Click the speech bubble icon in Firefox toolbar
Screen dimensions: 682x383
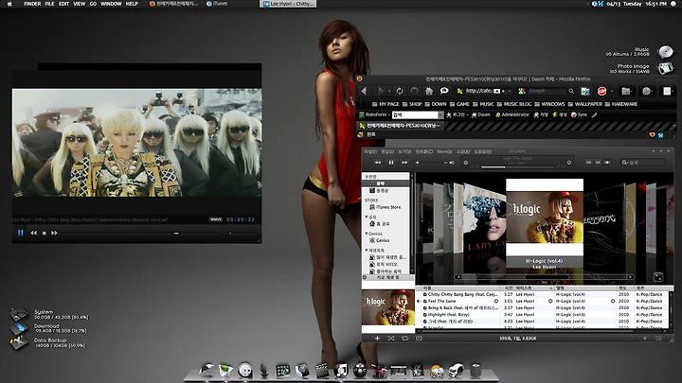[444, 91]
